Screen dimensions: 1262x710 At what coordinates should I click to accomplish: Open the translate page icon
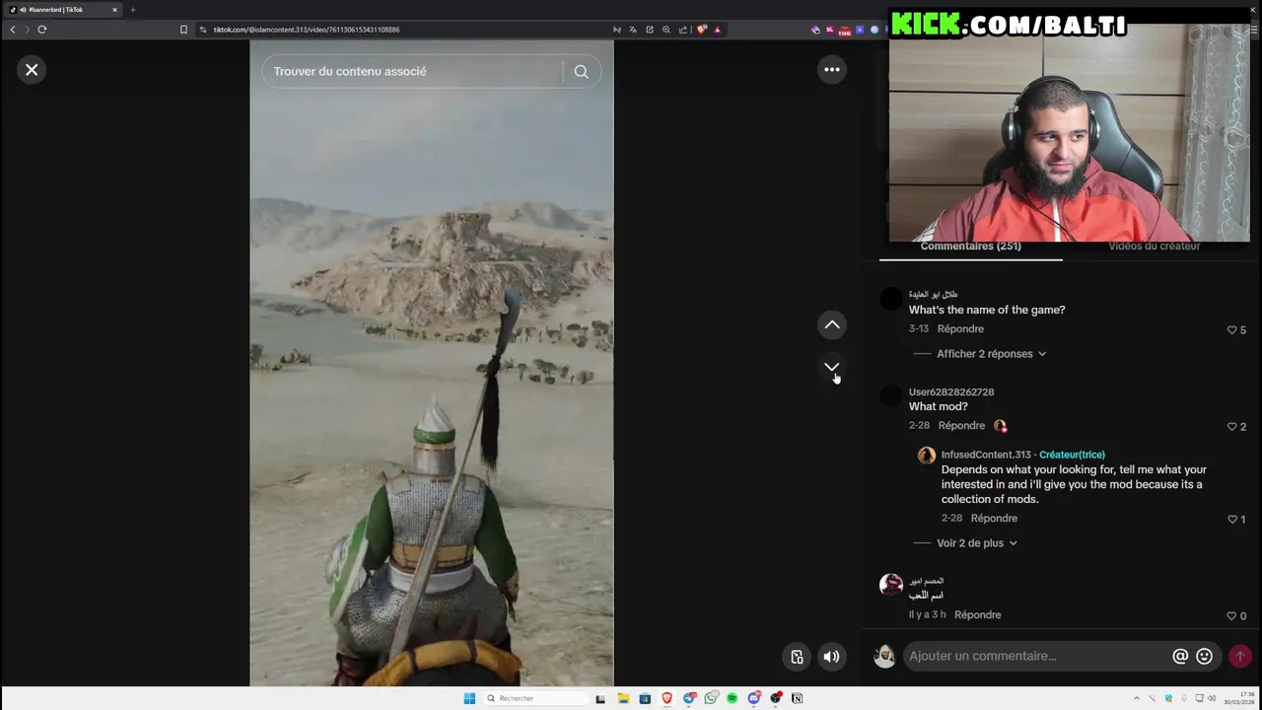633,30
